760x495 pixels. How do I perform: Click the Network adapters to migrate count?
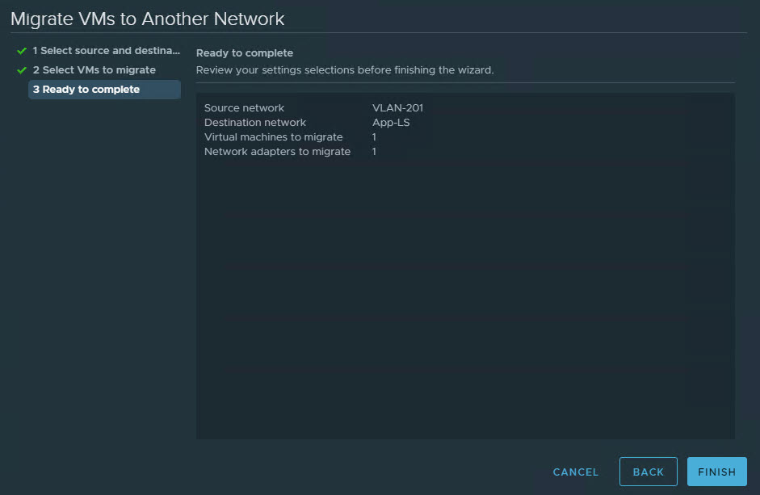pyautogui.click(x=374, y=152)
